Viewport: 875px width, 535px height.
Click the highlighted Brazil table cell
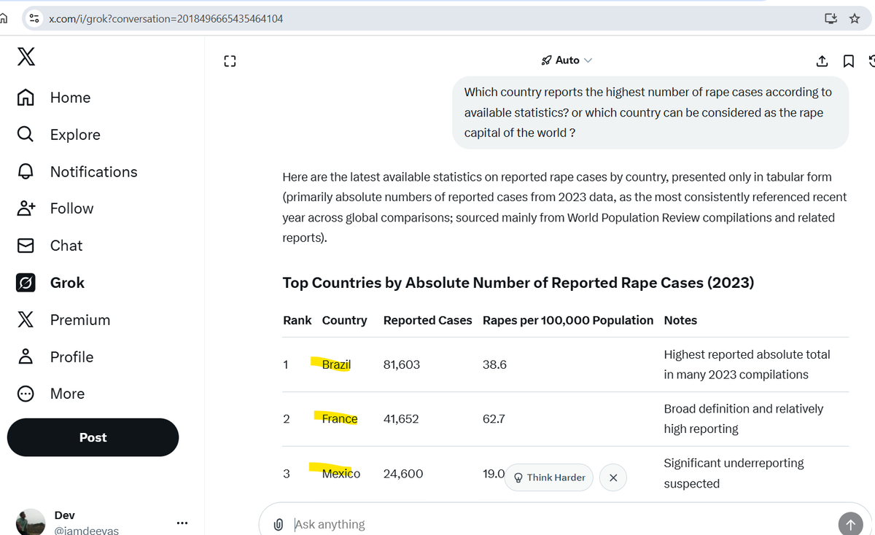click(x=336, y=364)
